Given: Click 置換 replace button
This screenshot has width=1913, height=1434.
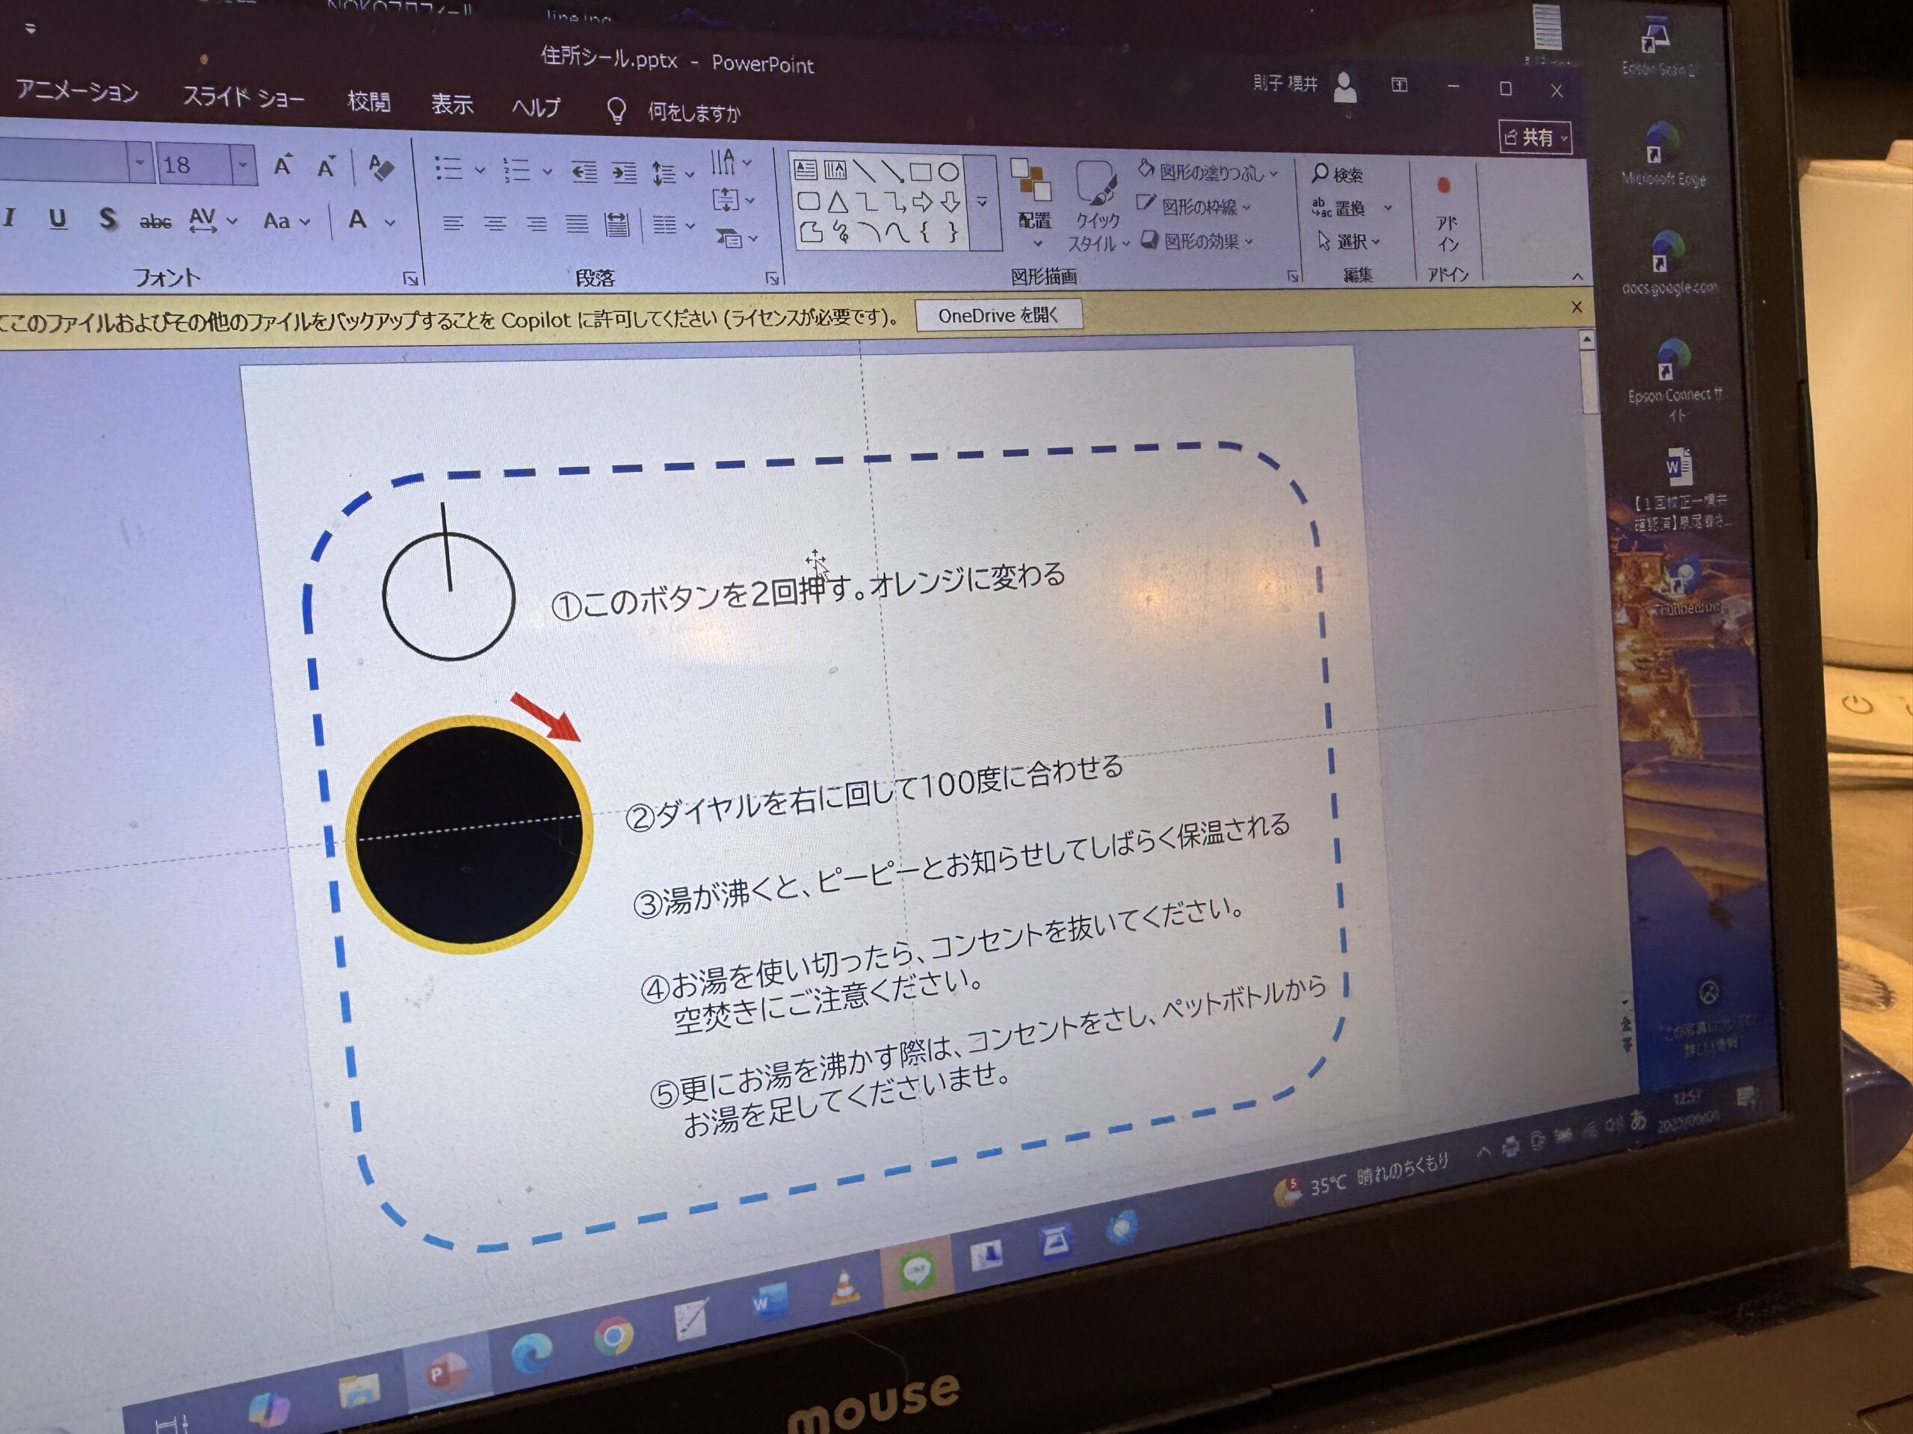Looking at the screenshot, I should coord(1351,208).
